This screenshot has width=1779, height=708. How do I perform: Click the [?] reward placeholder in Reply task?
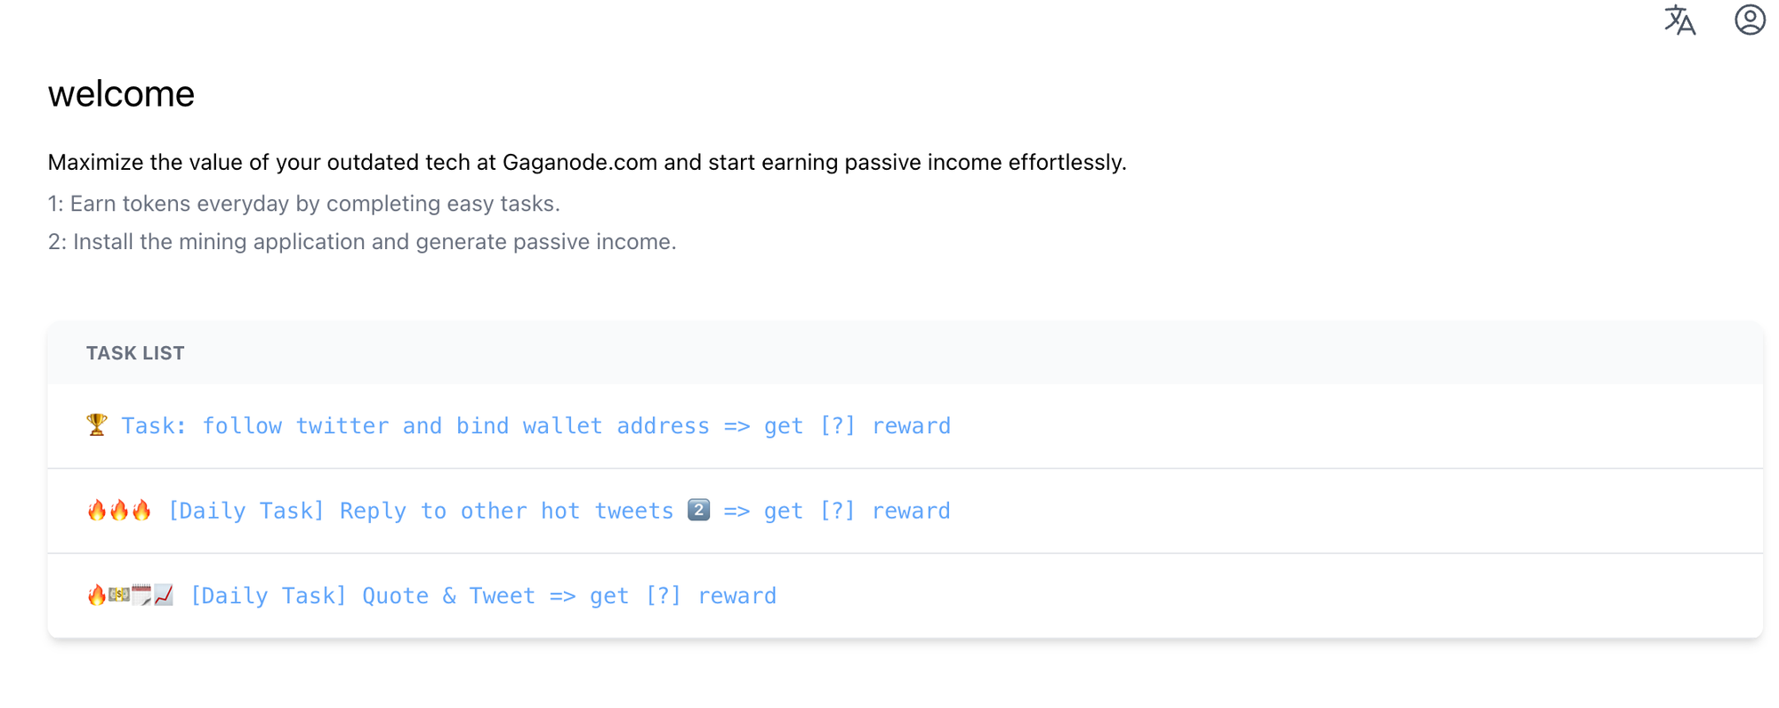(x=837, y=511)
